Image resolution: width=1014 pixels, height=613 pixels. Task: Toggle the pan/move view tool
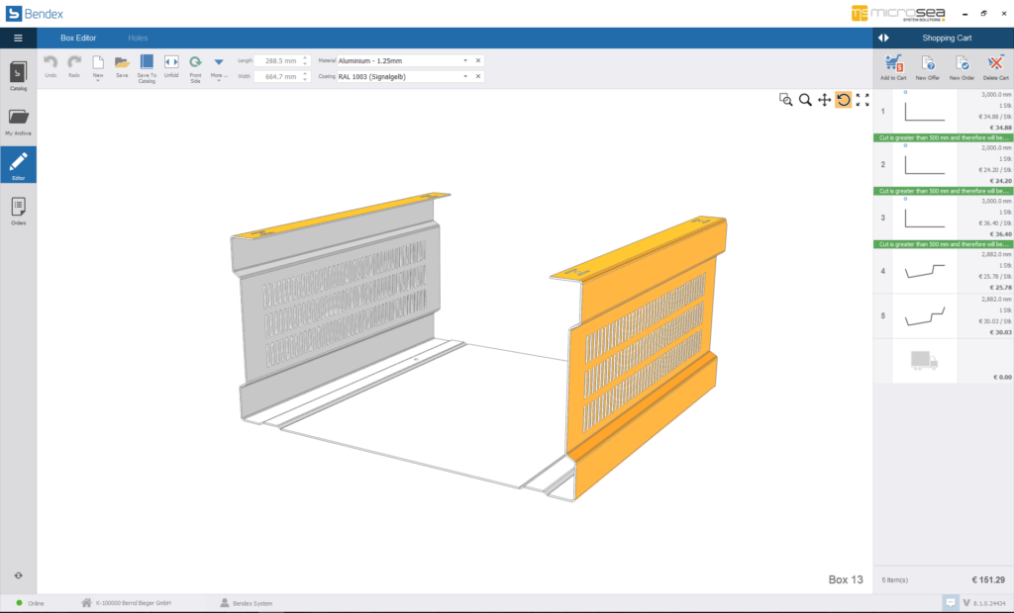[824, 100]
